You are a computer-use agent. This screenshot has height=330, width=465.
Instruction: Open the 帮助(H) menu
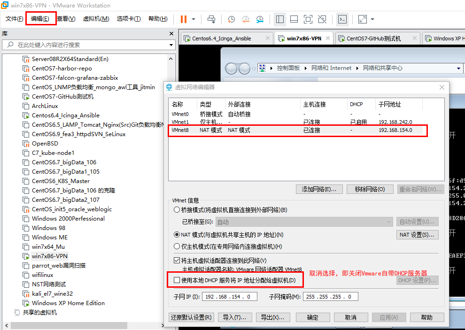pyautogui.click(x=158, y=19)
